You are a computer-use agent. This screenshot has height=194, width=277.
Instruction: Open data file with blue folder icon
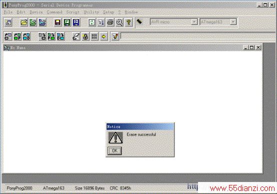coord(42,23)
